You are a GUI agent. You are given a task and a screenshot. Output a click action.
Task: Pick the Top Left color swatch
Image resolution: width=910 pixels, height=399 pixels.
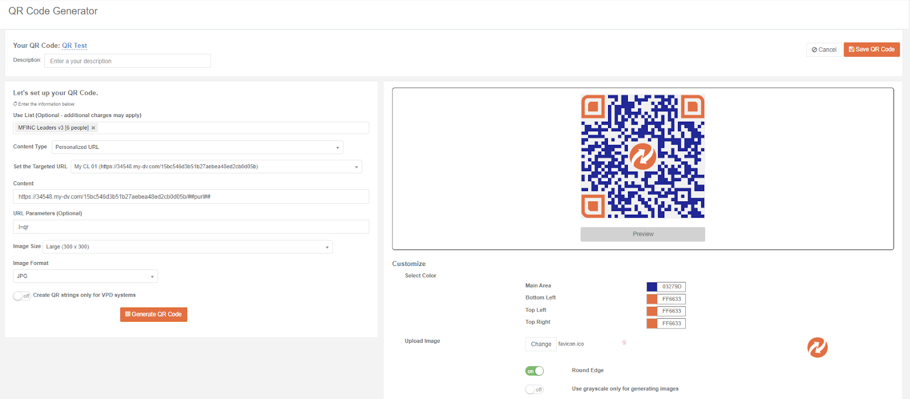point(652,311)
